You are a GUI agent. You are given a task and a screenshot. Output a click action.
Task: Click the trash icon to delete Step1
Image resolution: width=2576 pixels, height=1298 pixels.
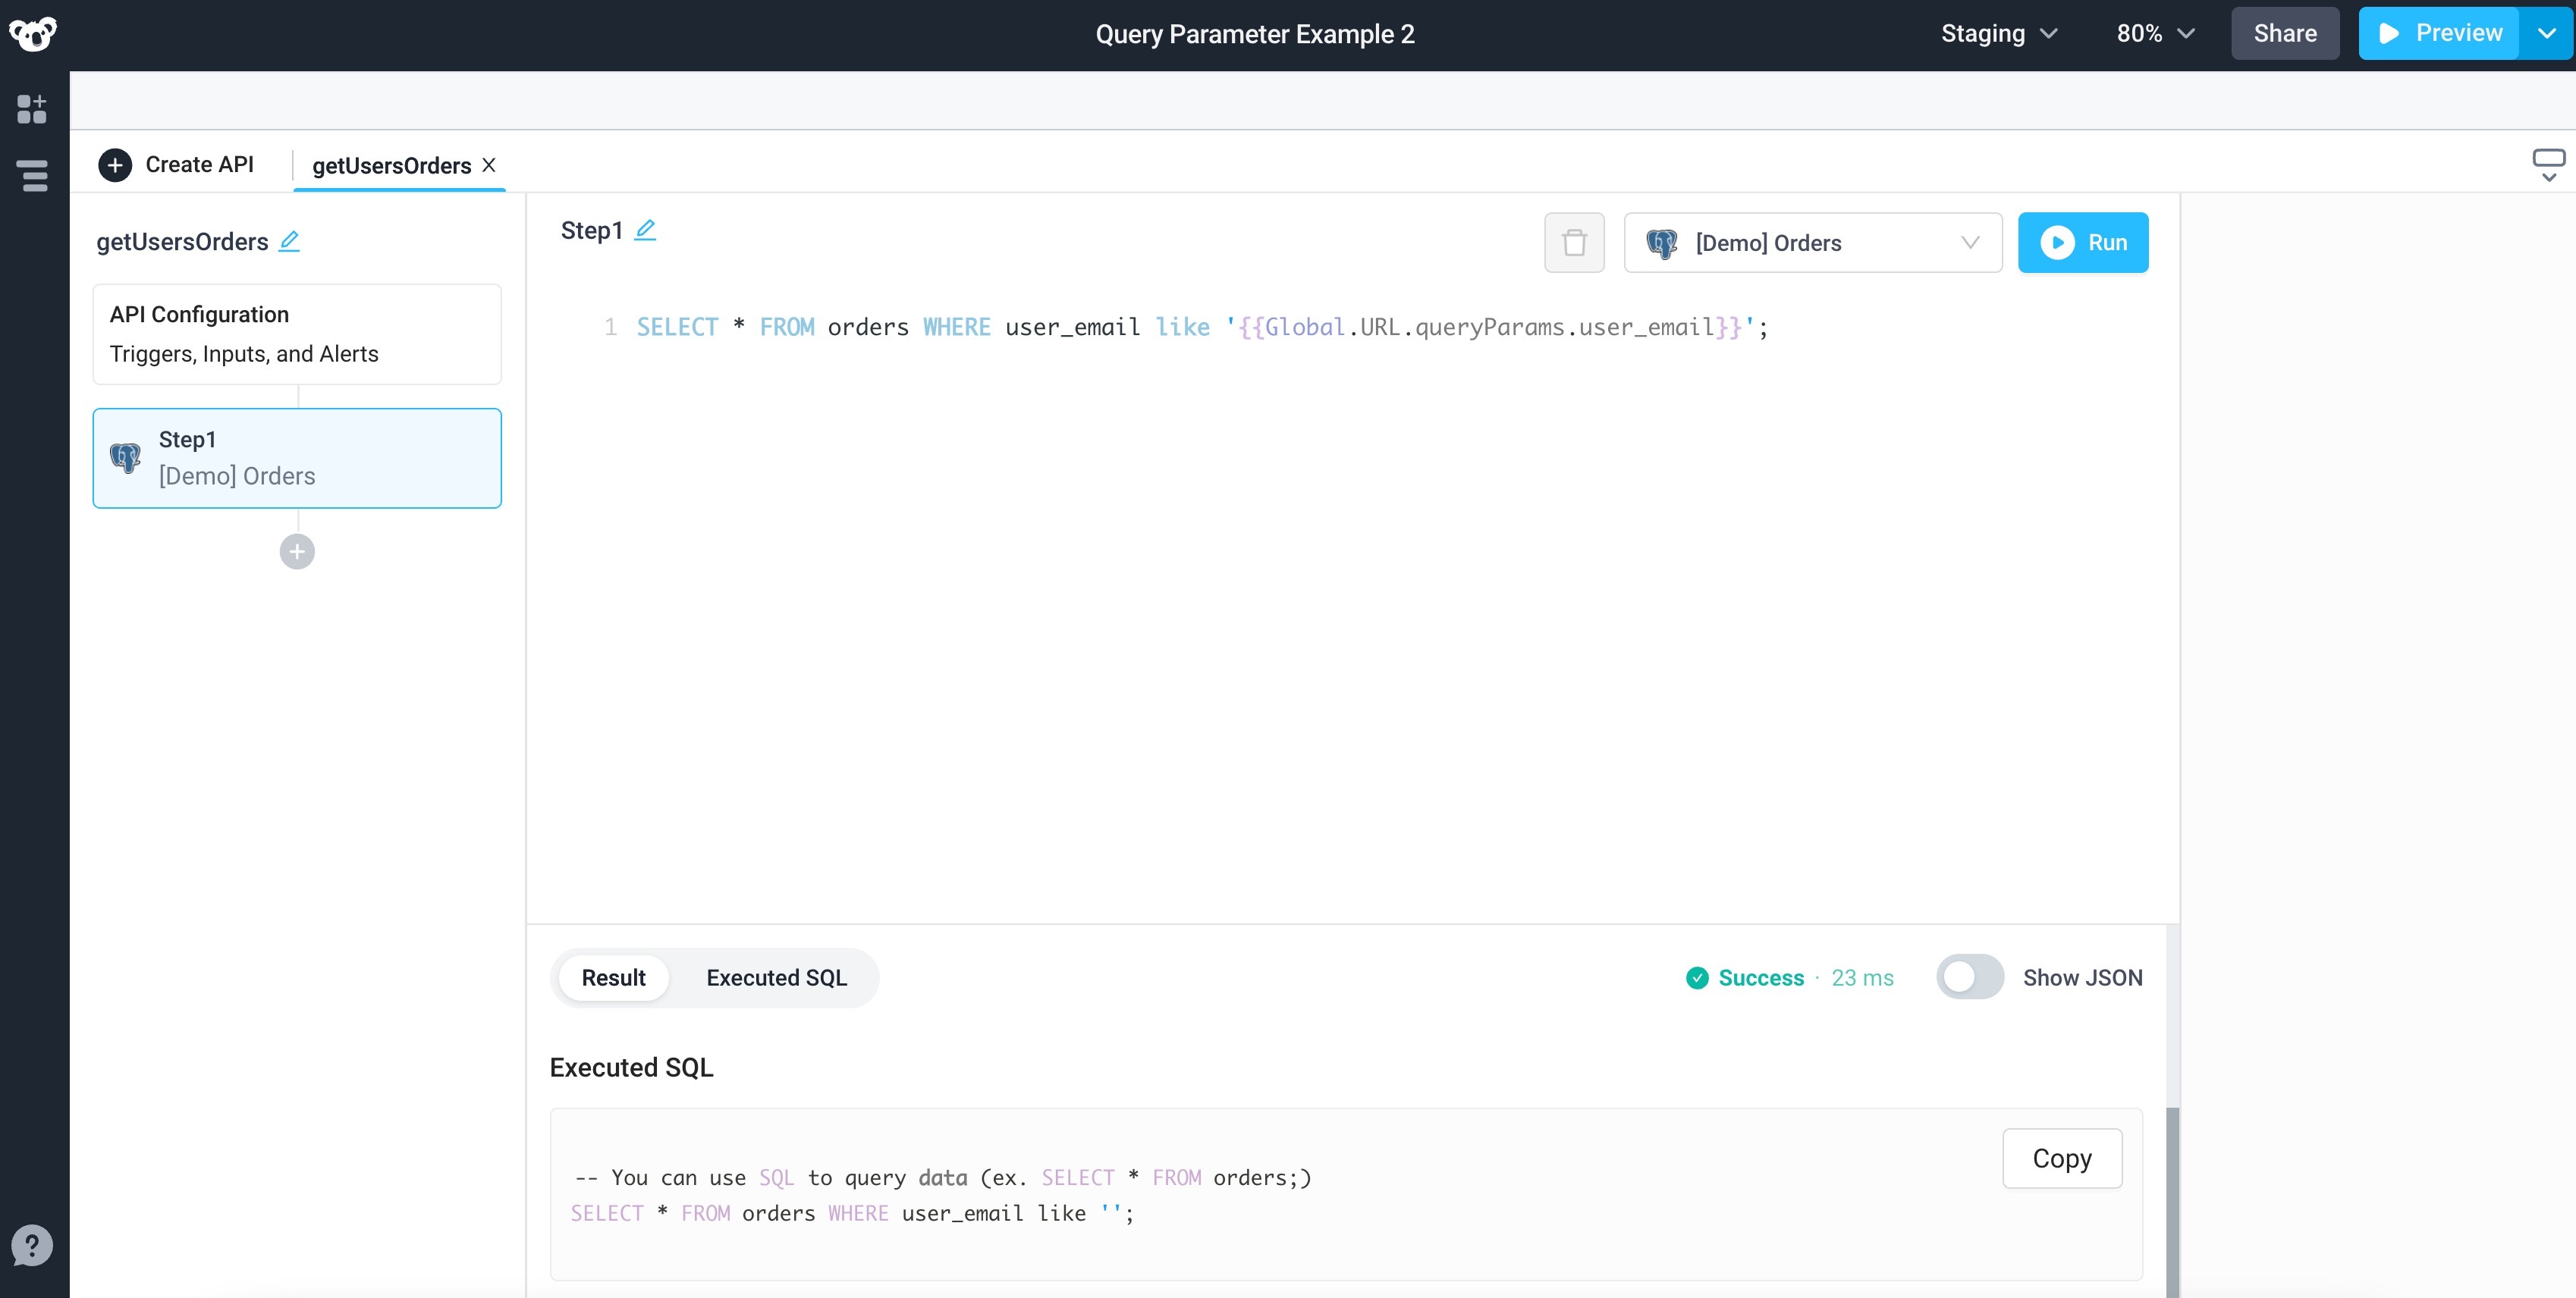1574,242
